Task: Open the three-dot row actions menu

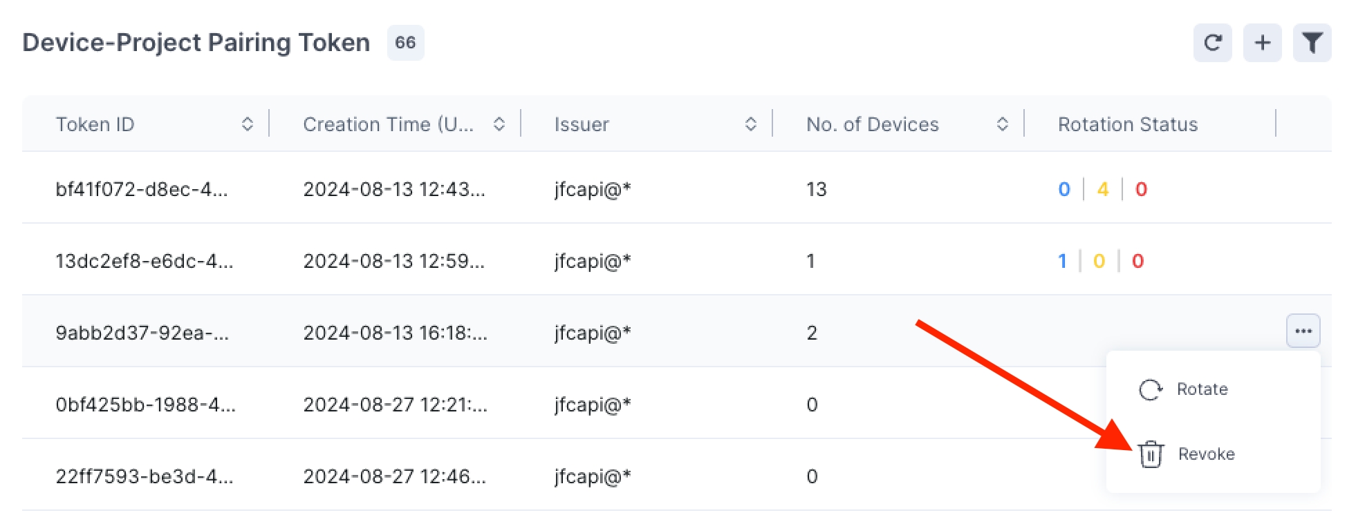Action: 1303,331
